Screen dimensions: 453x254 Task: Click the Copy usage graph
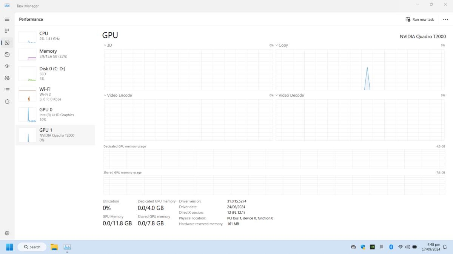click(x=360, y=70)
